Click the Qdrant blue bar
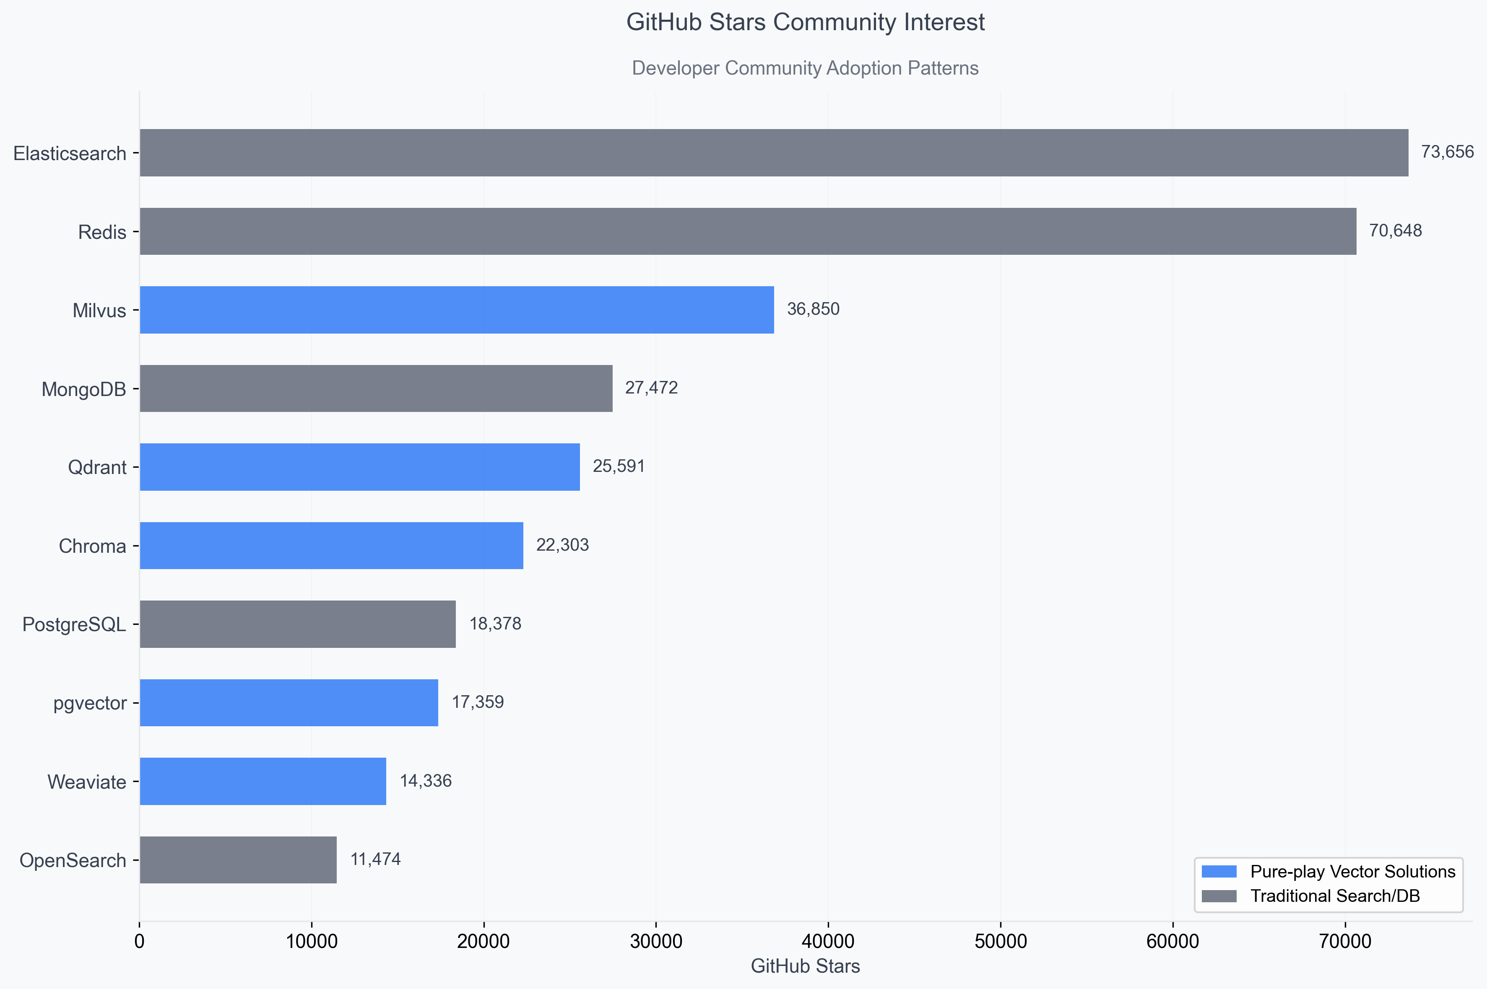The image size is (1487, 989). 359,467
